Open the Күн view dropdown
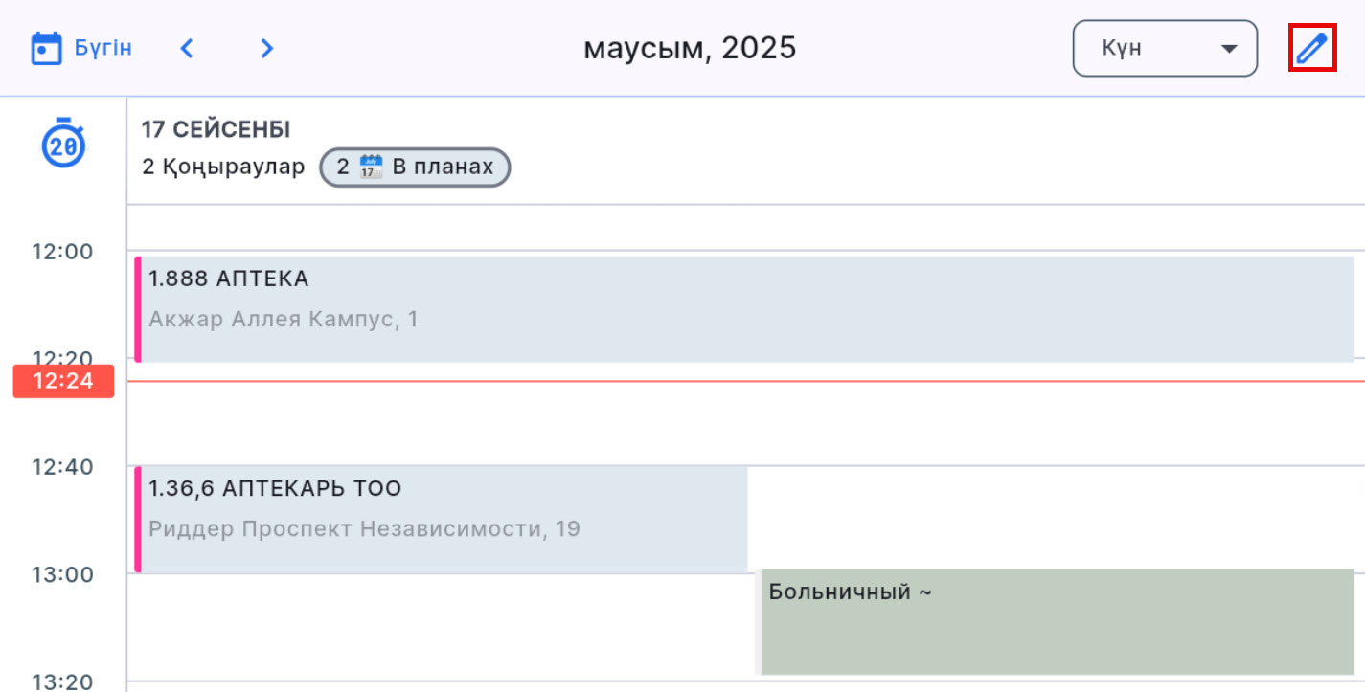This screenshot has height=692, width=1365. (x=1164, y=48)
